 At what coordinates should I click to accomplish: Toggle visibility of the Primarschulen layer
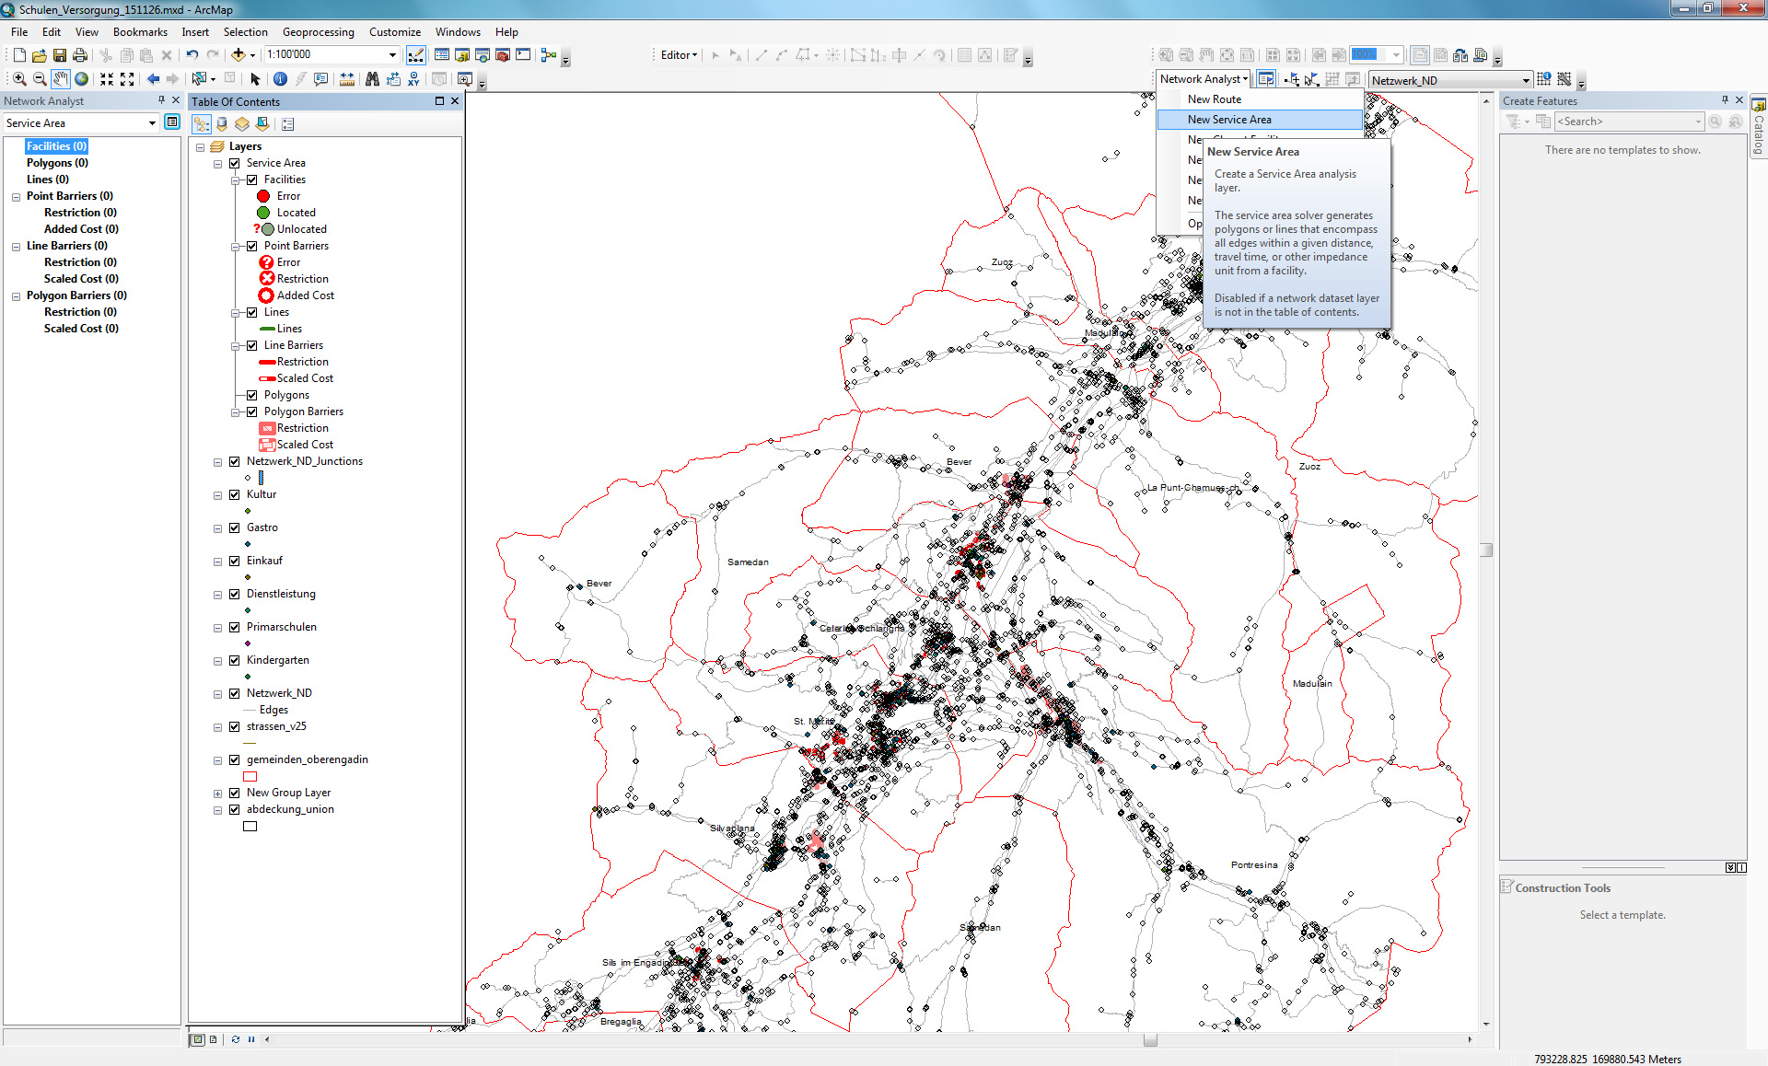tap(235, 627)
